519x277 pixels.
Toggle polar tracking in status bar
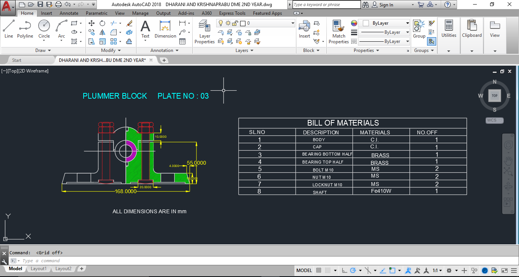[353, 271]
